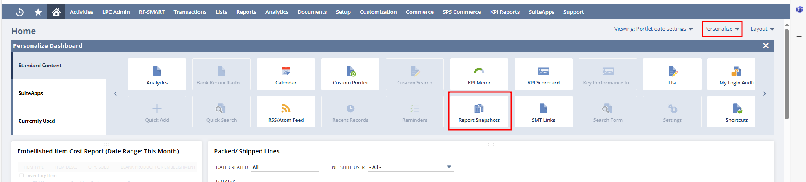Select the Report Snapshots portlet
This screenshot has width=806, height=182.
click(x=479, y=112)
